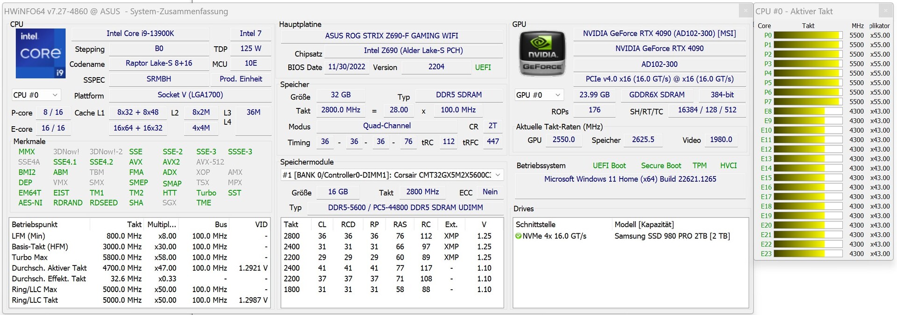Click the Intel Core i9-13900K name field
The image size is (897, 315).
point(140,34)
